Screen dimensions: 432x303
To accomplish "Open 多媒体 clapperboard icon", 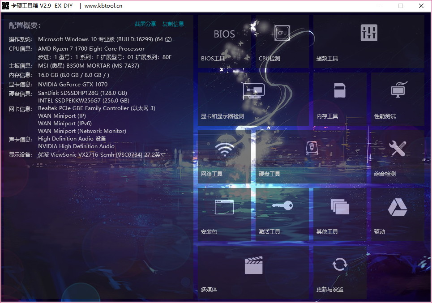I will pos(253,265).
